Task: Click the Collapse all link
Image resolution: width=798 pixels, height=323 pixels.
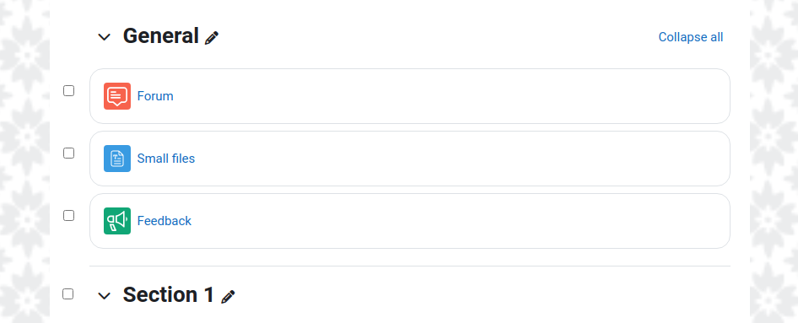Action: pyautogui.click(x=691, y=37)
